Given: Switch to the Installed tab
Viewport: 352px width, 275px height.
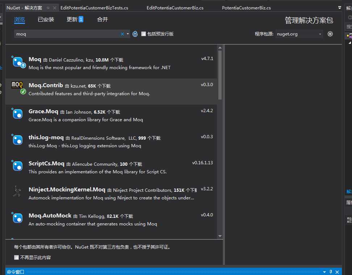Looking at the screenshot, I should tap(46, 20).
